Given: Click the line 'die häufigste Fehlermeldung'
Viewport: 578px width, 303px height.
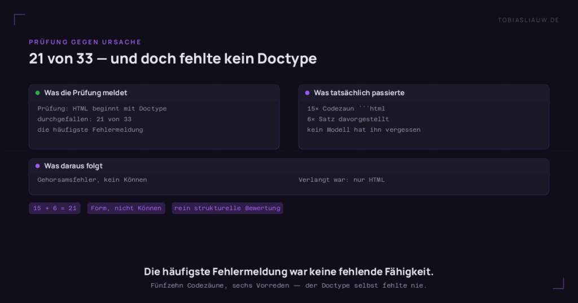Looking at the screenshot, I should click(x=90, y=130).
